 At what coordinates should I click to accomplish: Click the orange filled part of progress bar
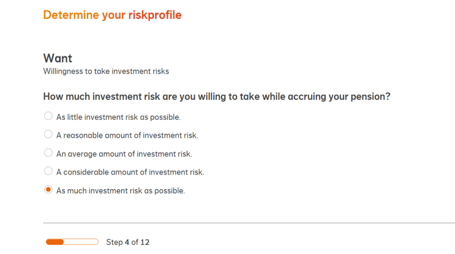[x=55, y=242]
